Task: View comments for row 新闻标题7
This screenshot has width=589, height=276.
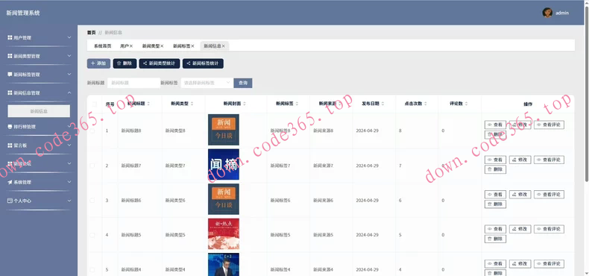Action: [549, 160]
